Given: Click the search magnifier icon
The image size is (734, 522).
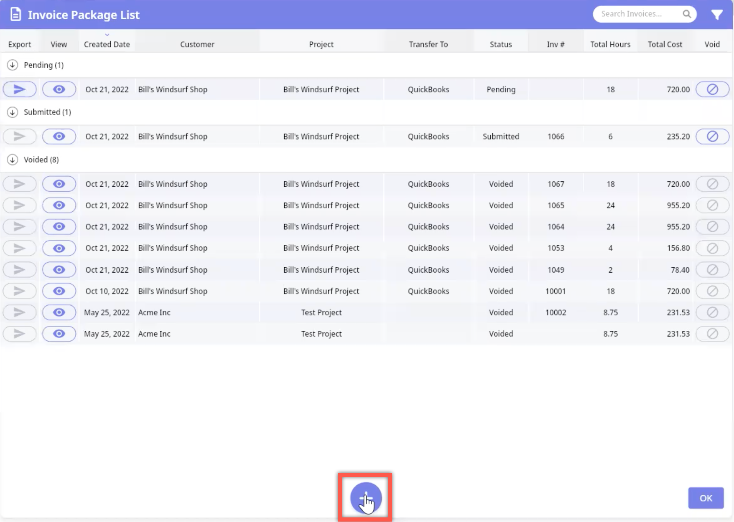Looking at the screenshot, I should tap(687, 14).
